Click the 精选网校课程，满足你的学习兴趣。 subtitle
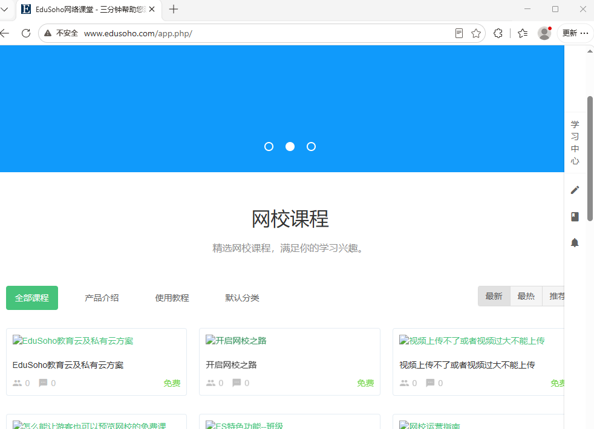 (289, 248)
